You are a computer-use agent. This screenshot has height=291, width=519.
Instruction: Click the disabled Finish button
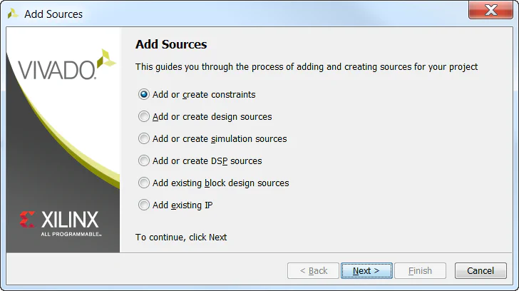coord(420,271)
